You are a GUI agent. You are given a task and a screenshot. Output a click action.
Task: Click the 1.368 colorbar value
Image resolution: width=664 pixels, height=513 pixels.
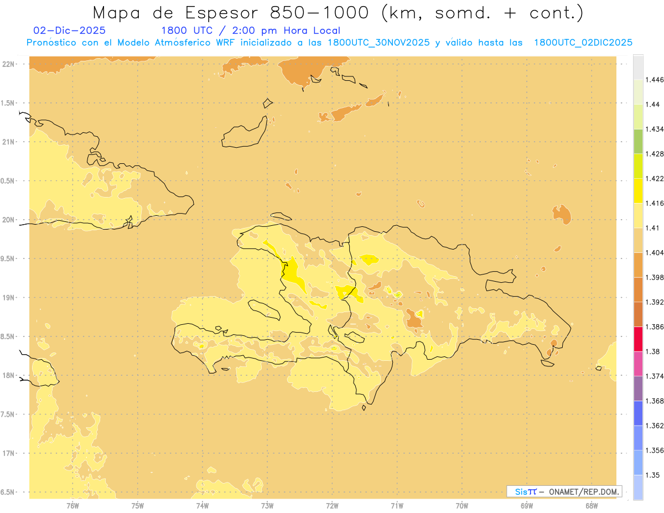655,401
